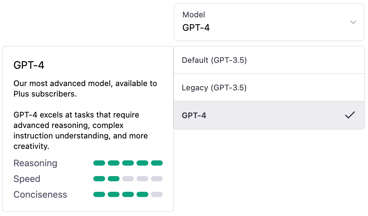The width and height of the screenshot is (368, 216).
Task: Click the Reasoning rating bar
Action: point(128,163)
